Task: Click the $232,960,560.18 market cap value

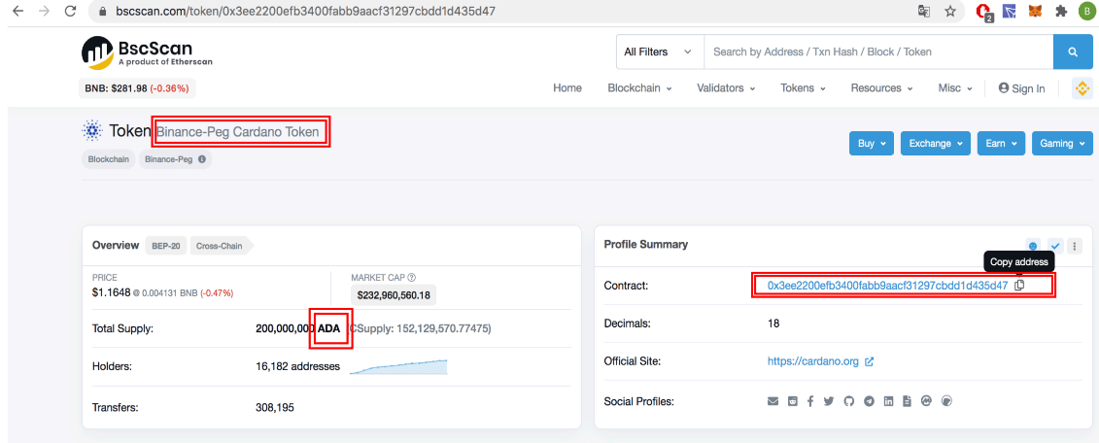Action: pos(394,295)
